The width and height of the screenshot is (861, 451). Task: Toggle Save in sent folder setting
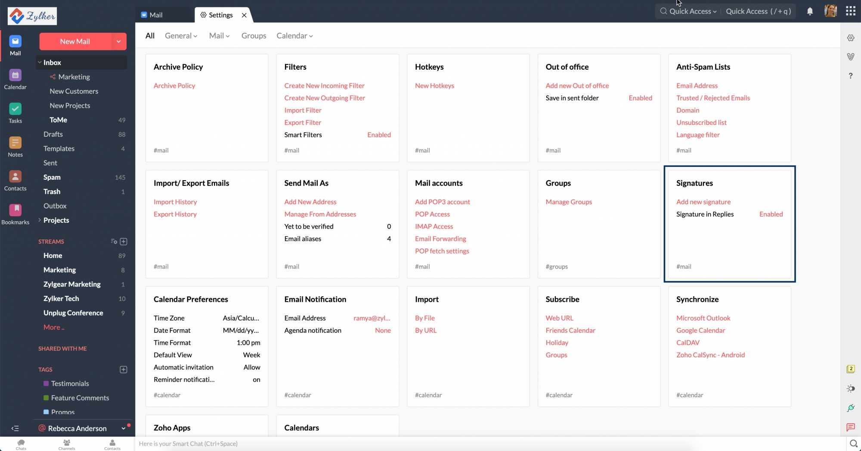pos(640,98)
